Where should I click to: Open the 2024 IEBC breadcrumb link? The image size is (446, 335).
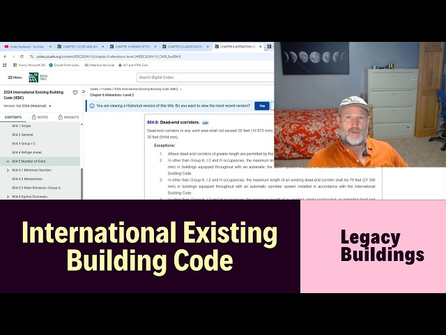(x=146, y=89)
